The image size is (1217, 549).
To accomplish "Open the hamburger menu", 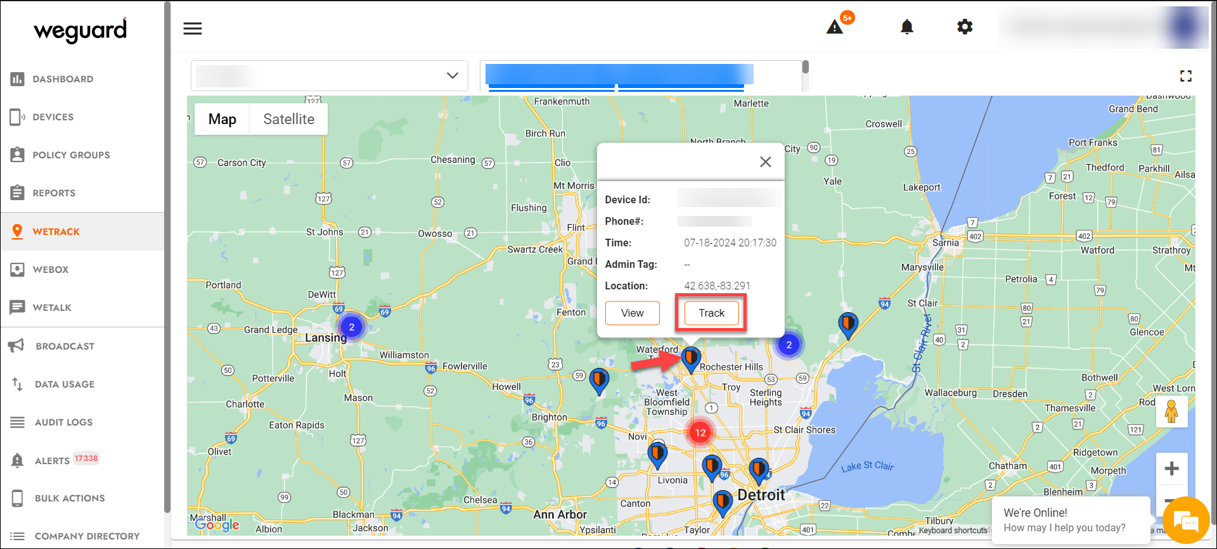I will (x=193, y=28).
